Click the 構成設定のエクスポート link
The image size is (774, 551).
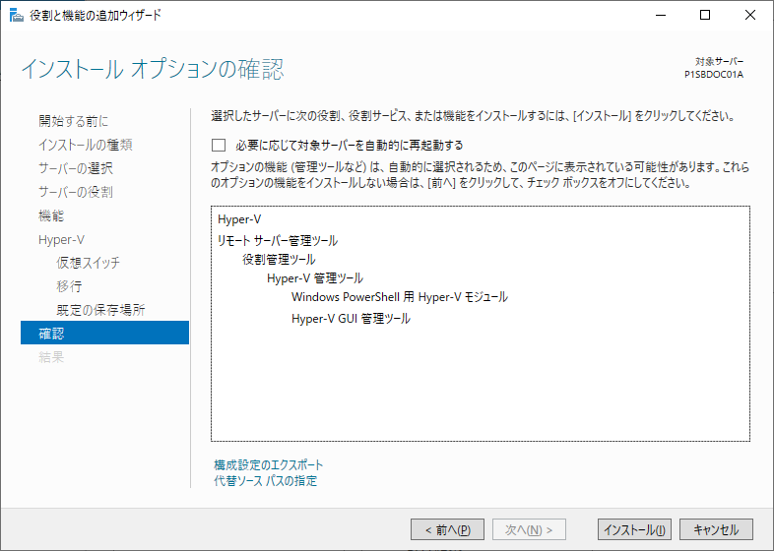(269, 464)
